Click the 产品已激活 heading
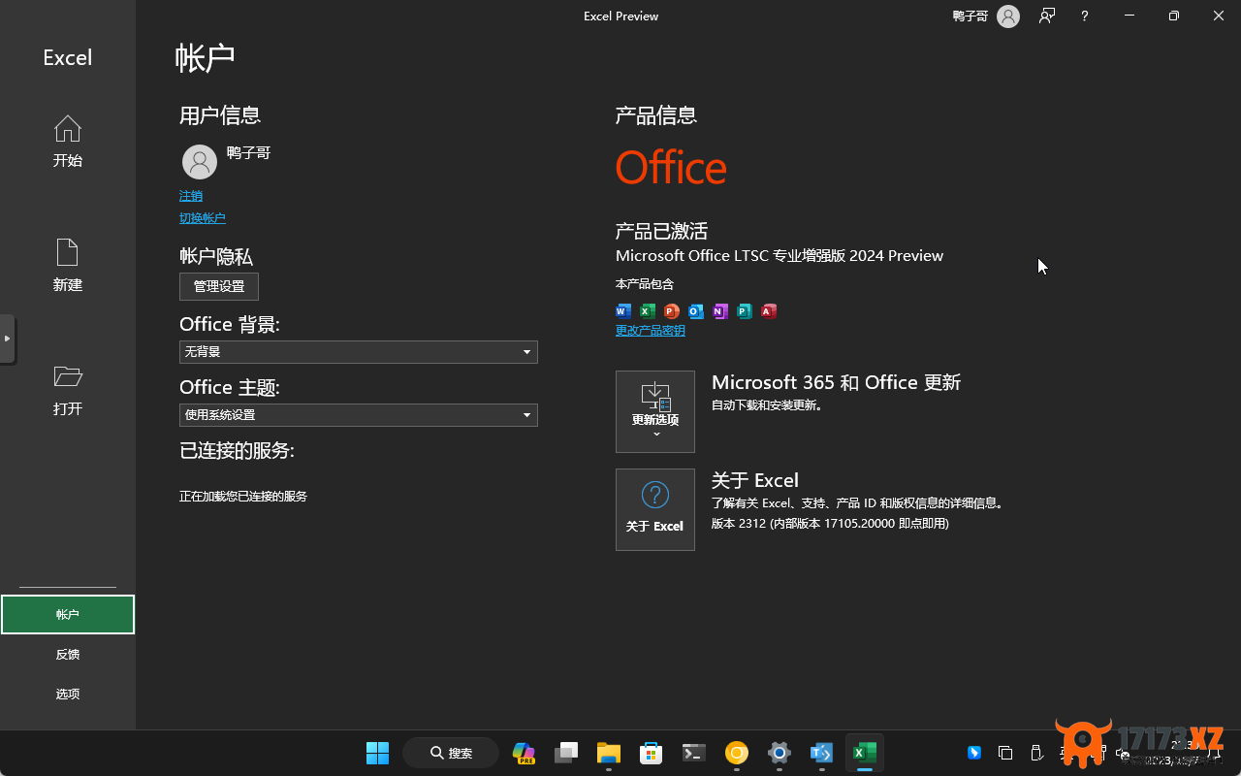Image resolution: width=1241 pixels, height=776 pixels. (x=661, y=231)
